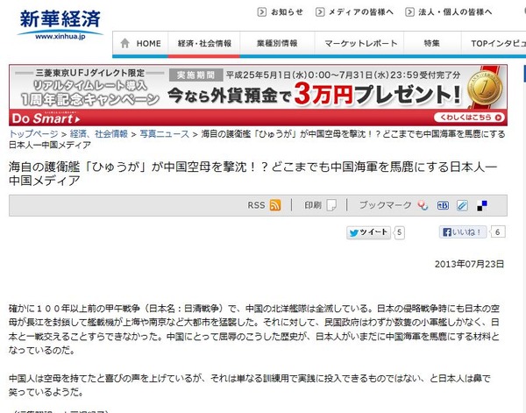Click the Facebook いいね! button
The image size is (526, 413).
pos(463,231)
